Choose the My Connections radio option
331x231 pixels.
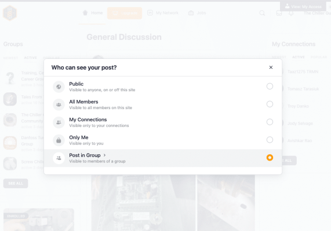[x=270, y=122]
